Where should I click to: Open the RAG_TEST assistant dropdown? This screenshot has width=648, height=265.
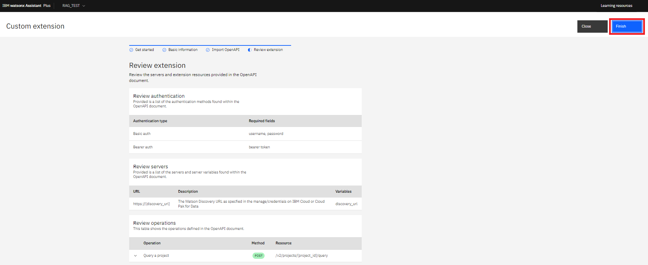(74, 6)
